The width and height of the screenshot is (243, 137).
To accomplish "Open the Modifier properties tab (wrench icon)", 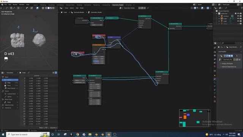I will pos(215,79).
